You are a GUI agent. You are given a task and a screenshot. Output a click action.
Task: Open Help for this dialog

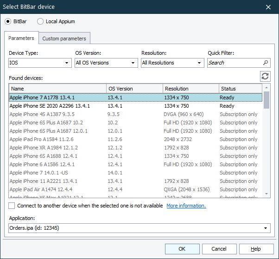pos(256,249)
